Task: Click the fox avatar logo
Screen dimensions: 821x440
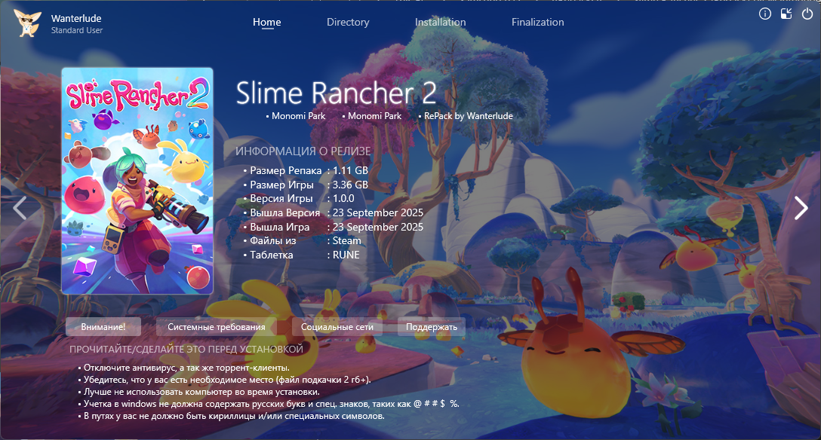Action: tap(27, 23)
